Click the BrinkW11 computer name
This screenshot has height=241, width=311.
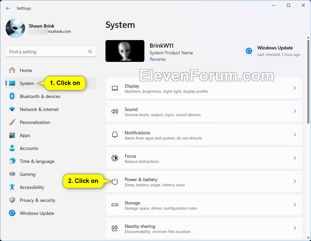[x=161, y=46]
